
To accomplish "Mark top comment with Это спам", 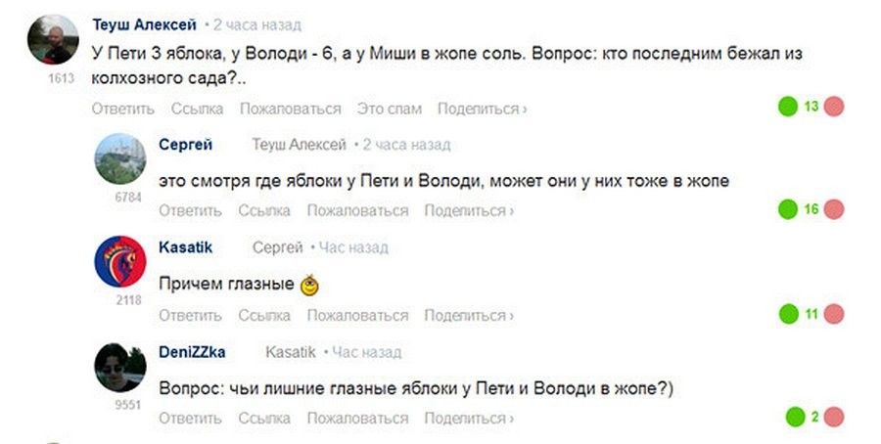I will coord(390,109).
